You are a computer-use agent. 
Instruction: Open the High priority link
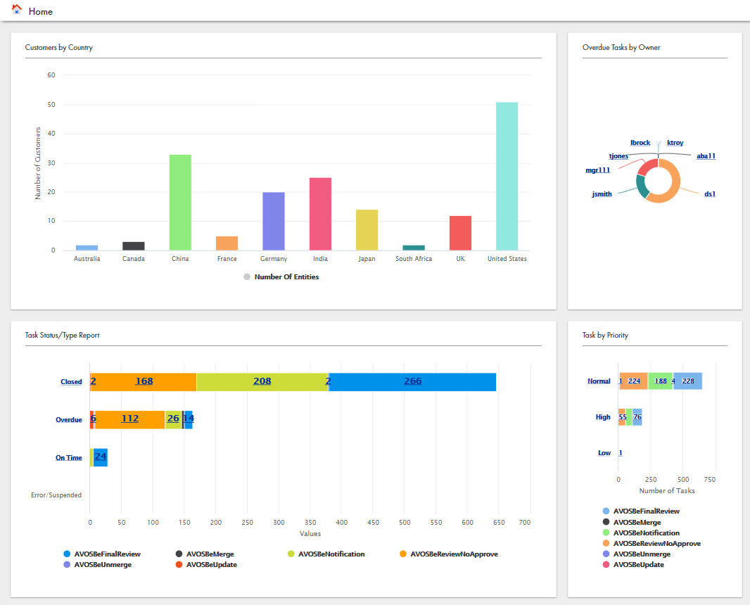[603, 417]
